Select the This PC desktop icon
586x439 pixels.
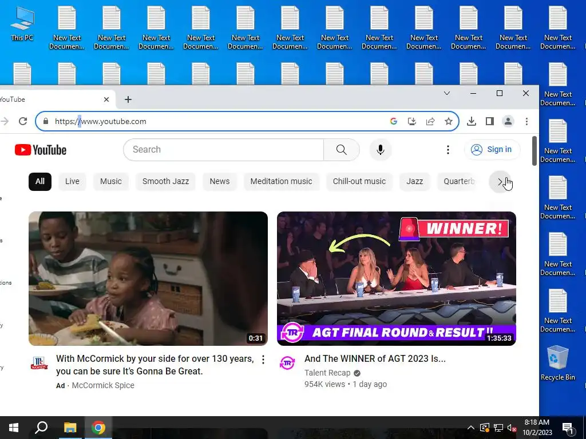tap(22, 24)
